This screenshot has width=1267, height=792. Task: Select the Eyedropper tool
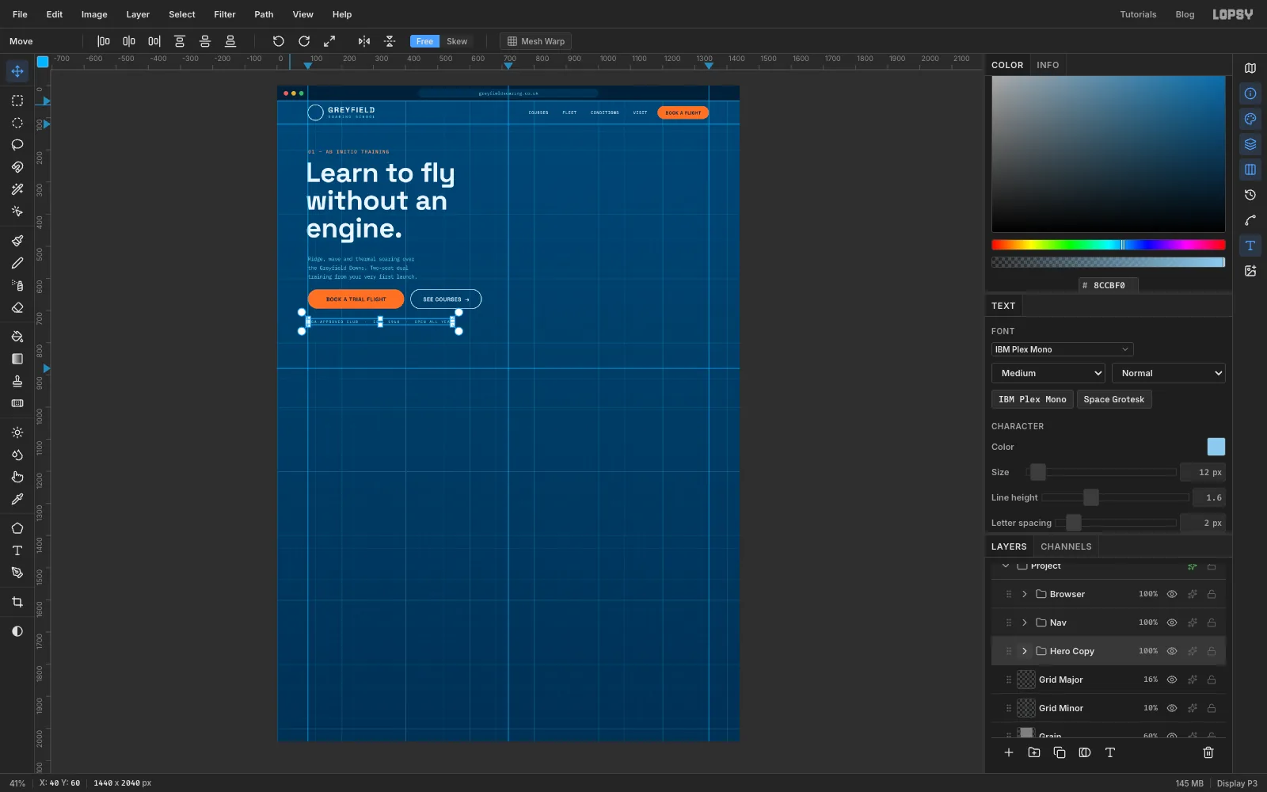(x=17, y=499)
